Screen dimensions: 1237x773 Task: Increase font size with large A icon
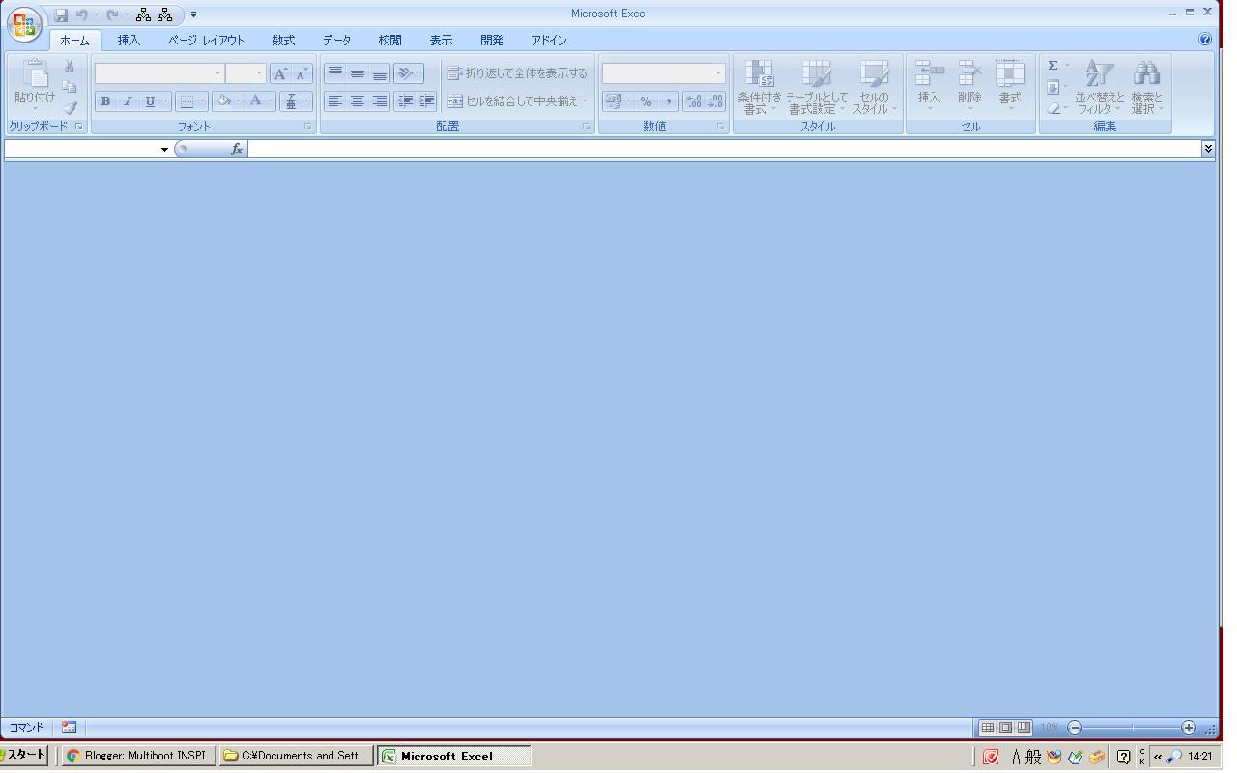click(280, 73)
